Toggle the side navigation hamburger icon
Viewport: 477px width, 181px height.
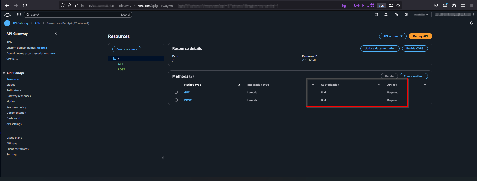[x=7, y=23]
